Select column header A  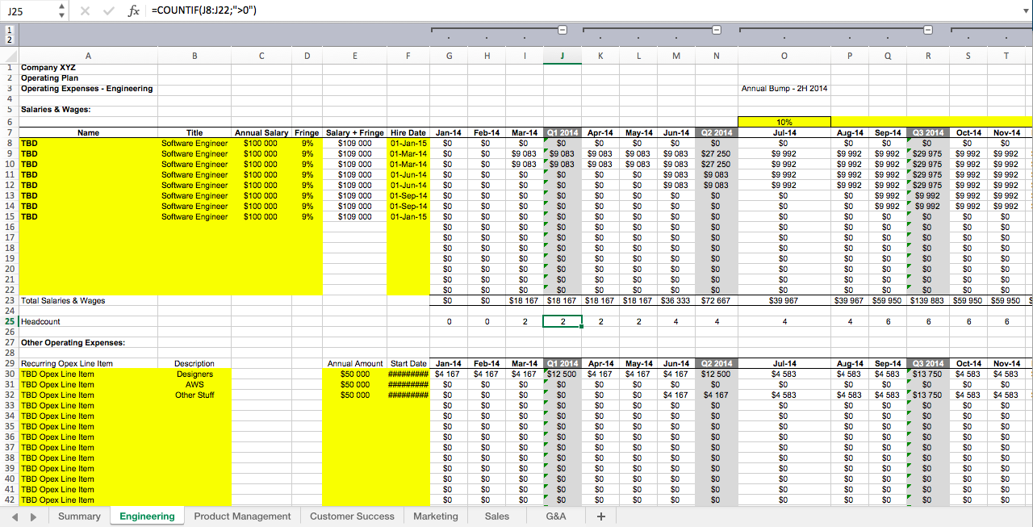click(88, 55)
